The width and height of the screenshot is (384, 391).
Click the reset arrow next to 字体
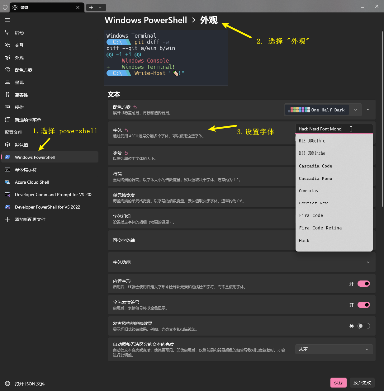pos(126,130)
